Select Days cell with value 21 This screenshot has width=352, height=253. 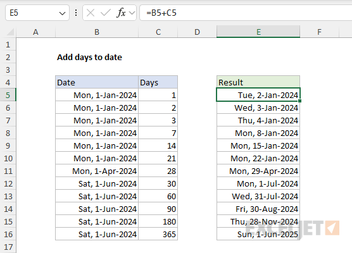tap(158, 158)
